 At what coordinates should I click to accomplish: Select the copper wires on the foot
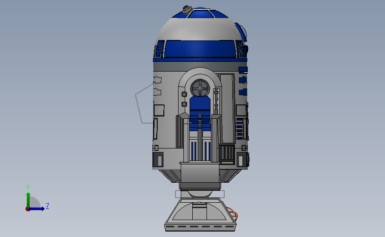(232, 213)
